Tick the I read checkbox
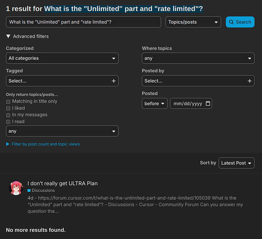Viewport: 262px width, 239px height. (x=8, y=122)
